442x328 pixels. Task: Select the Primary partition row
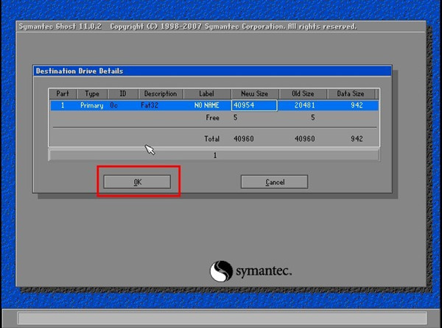92,105
